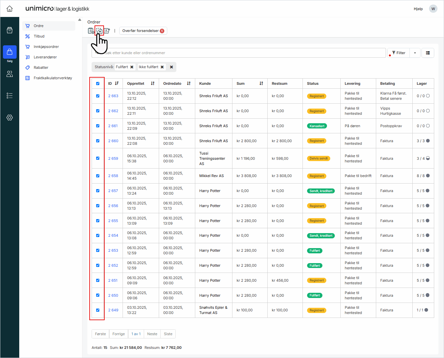This screenshot has width=444, height=358.
Task: Uncheck the select-all orders checkbox
Action: point(98,83)
